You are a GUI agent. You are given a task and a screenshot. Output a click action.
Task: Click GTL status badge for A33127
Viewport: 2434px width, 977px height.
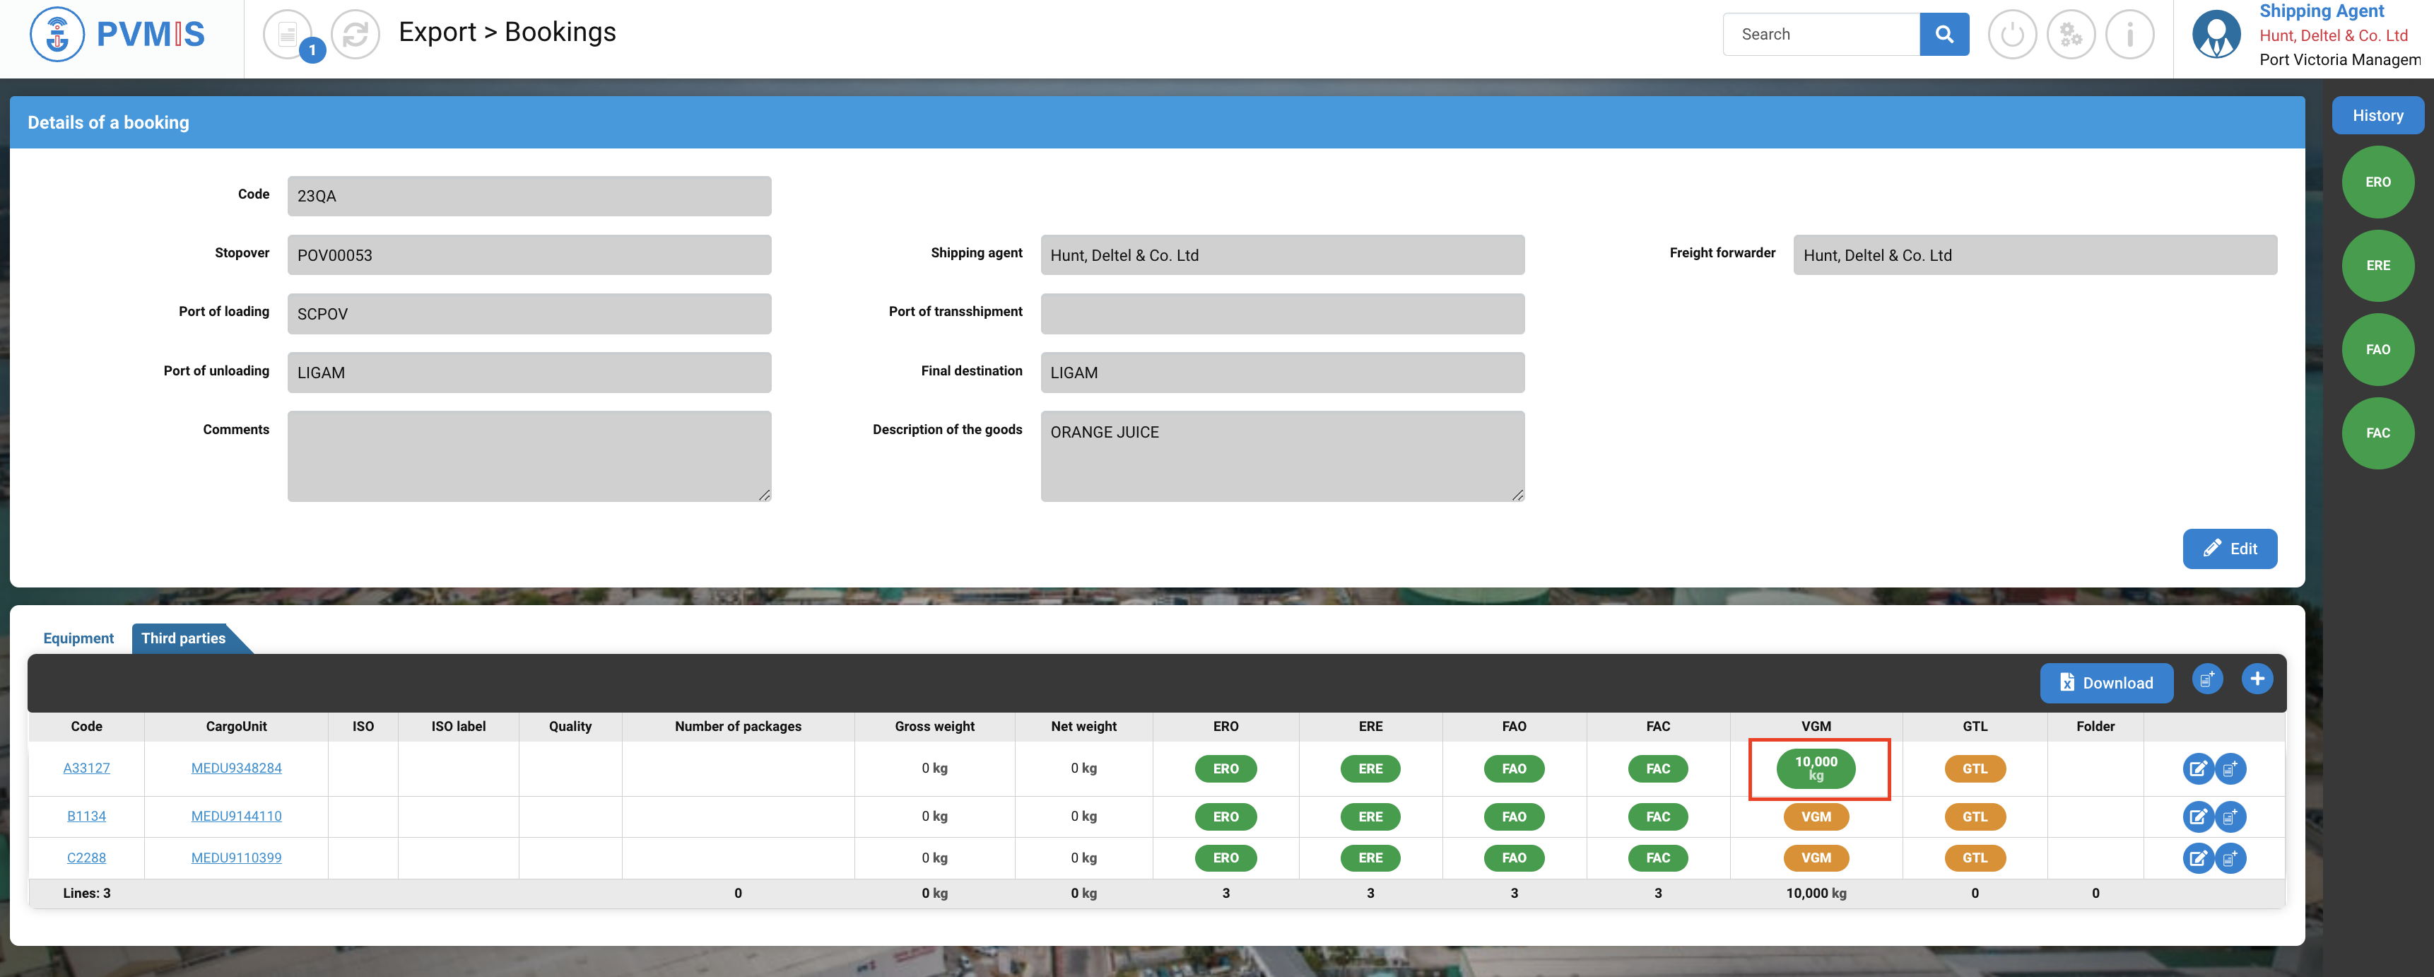1974,768
